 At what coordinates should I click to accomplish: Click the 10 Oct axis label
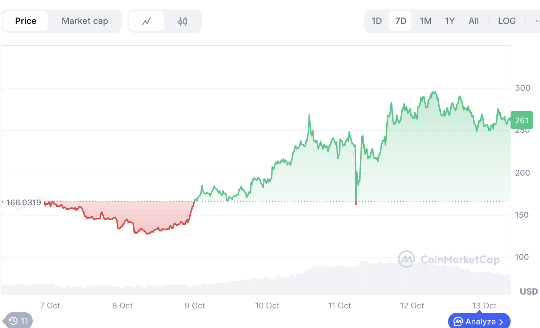pos(267,306)
